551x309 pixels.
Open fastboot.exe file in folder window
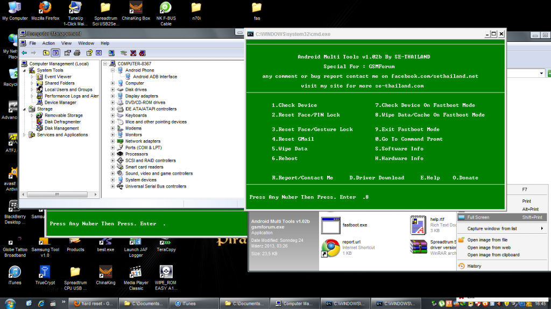point(344,225)
